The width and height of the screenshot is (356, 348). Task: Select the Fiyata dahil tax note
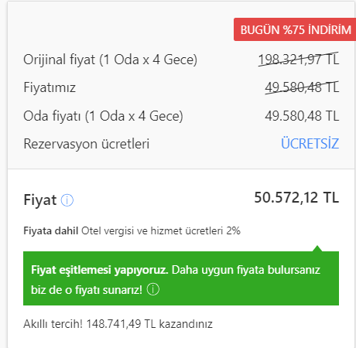point(132,230)
